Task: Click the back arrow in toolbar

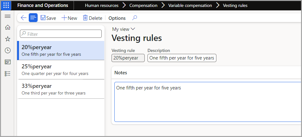Action: (x=23, y=18)
